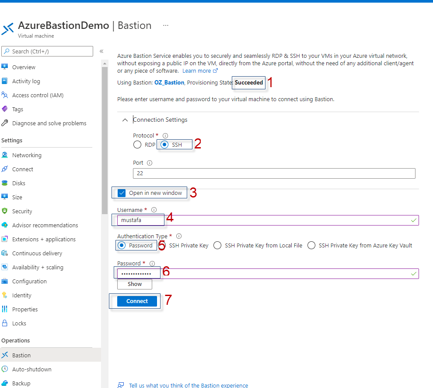Click the Username info icon
The height and width of the screenshot is (388, 433).
pyautogui.click(x=154, y=210)
